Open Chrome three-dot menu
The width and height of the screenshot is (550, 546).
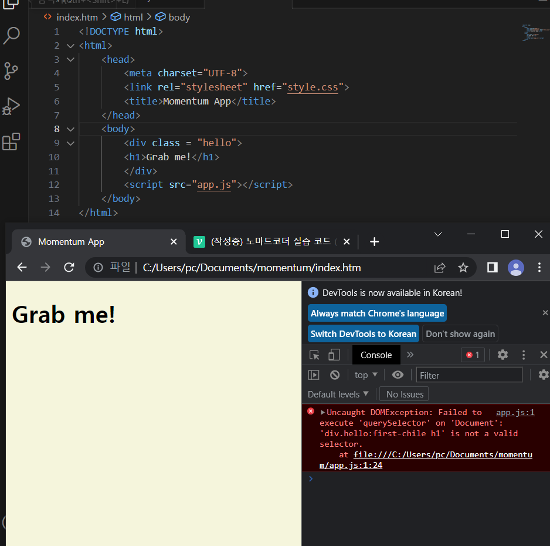click(539, 268)
